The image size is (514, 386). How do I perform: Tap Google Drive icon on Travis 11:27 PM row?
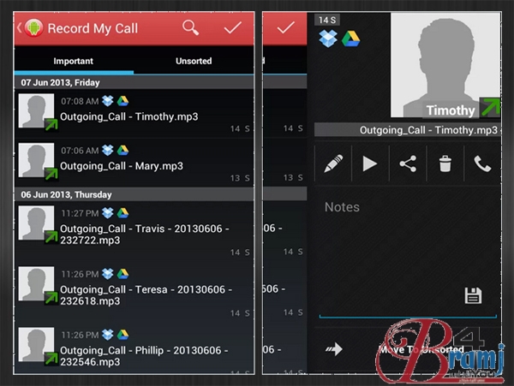click(x=123, y=213)
